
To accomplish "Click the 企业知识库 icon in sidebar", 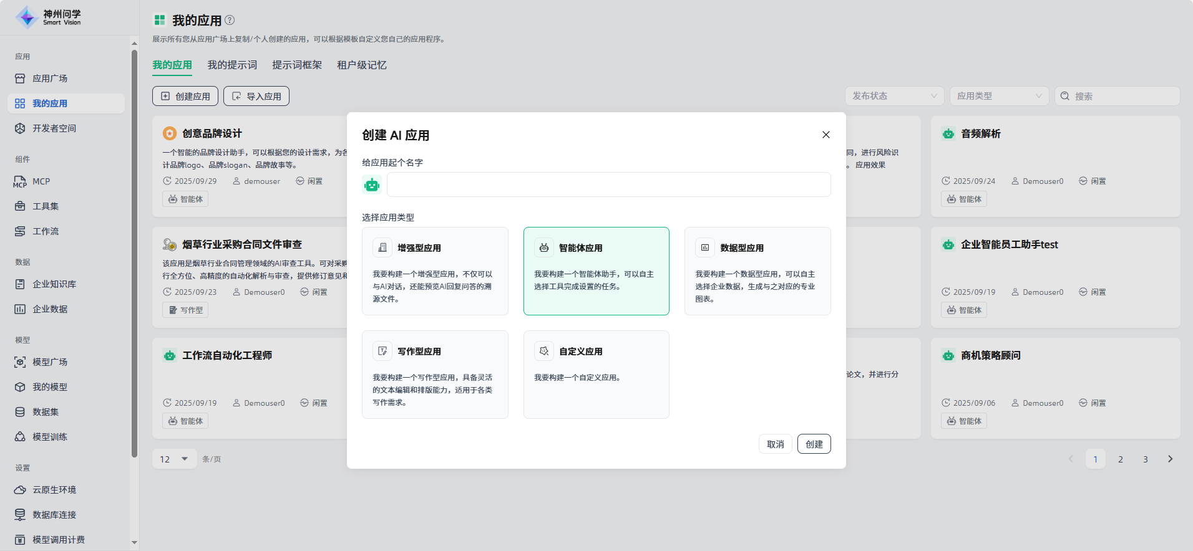I will coord(20,284).
